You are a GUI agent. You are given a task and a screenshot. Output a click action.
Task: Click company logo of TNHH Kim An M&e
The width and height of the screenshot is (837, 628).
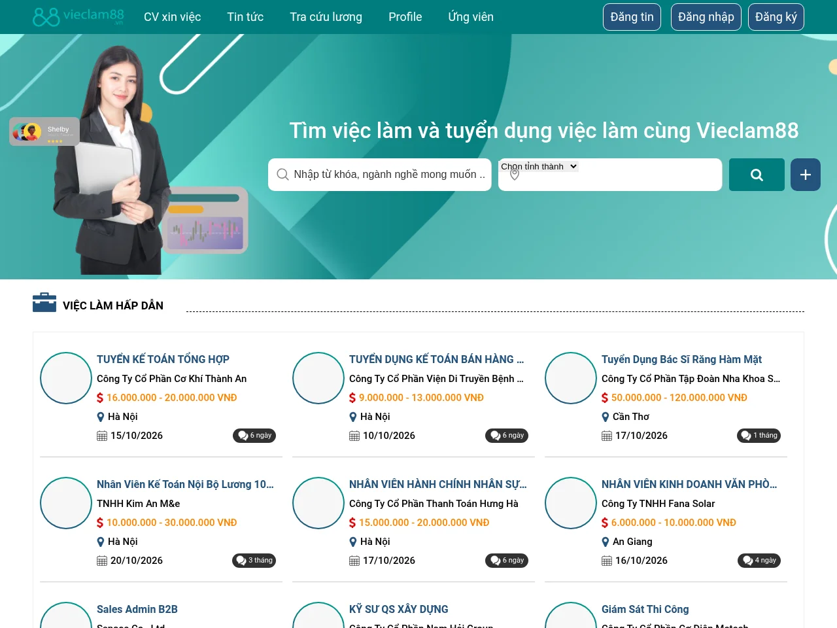(x=66, y=503)
